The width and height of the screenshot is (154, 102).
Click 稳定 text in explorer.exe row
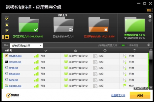(131, 86)
